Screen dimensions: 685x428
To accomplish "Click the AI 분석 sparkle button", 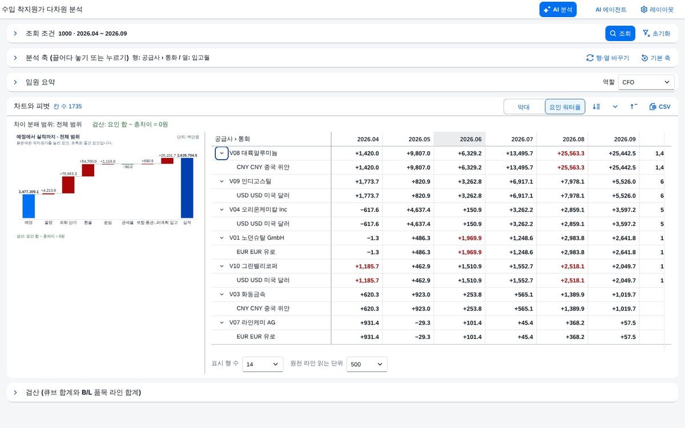I will click(x=558, y=10).
